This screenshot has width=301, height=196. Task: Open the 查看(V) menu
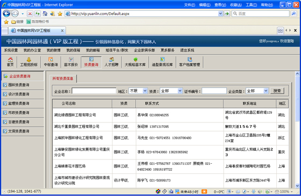coord(220,5)
